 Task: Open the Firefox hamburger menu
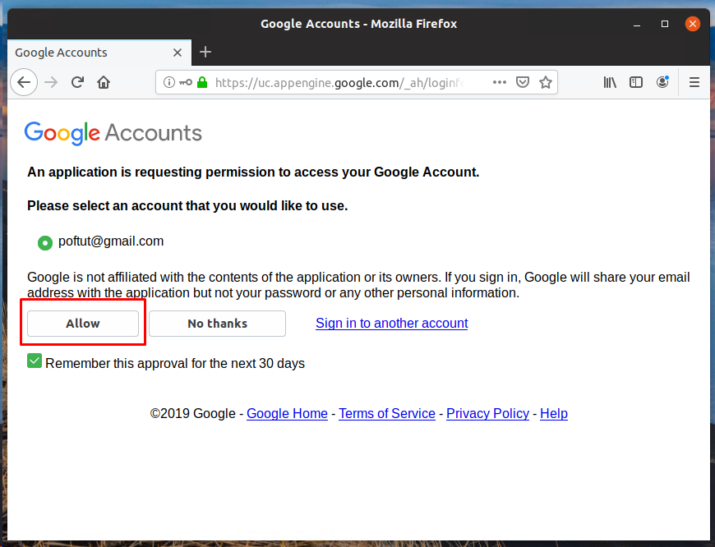694,82
